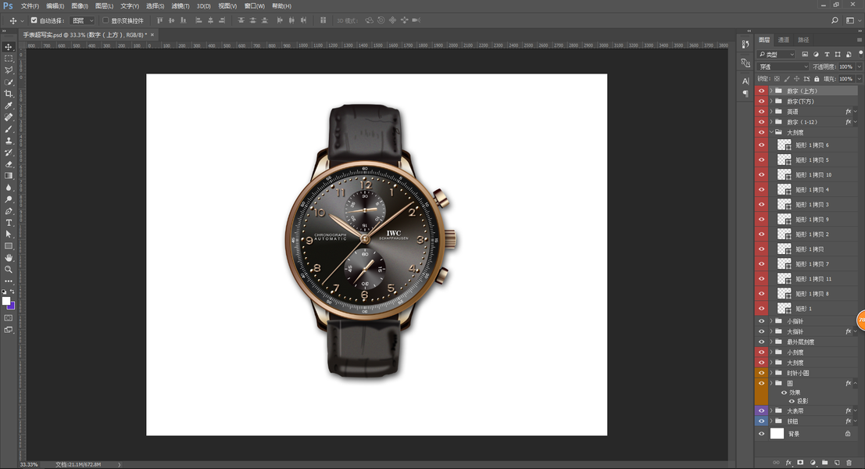Toggle the 自动选择 checkbox
Image resolution: width=865 pixels, height=469 pixels.
coord(34,20)
